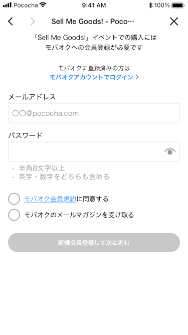
Task: Tap the 9:41 AM clock in status bar
Action: [x=94, y=5]
